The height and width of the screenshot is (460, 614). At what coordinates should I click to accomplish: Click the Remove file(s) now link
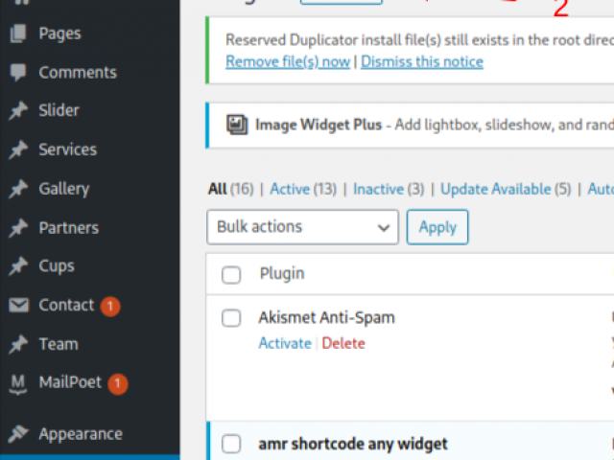click(x=288, y=61)
